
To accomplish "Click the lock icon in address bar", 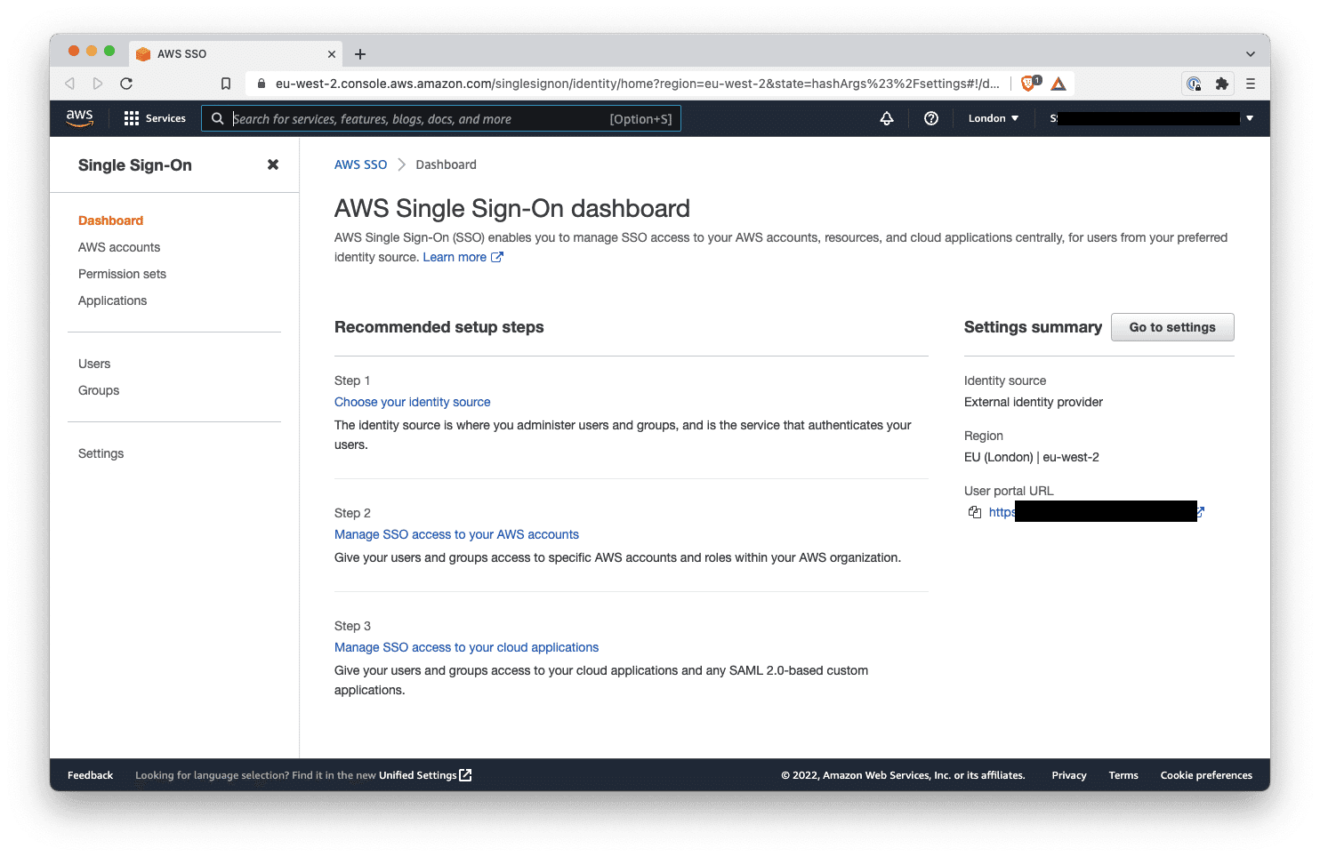I will point(261,84).
